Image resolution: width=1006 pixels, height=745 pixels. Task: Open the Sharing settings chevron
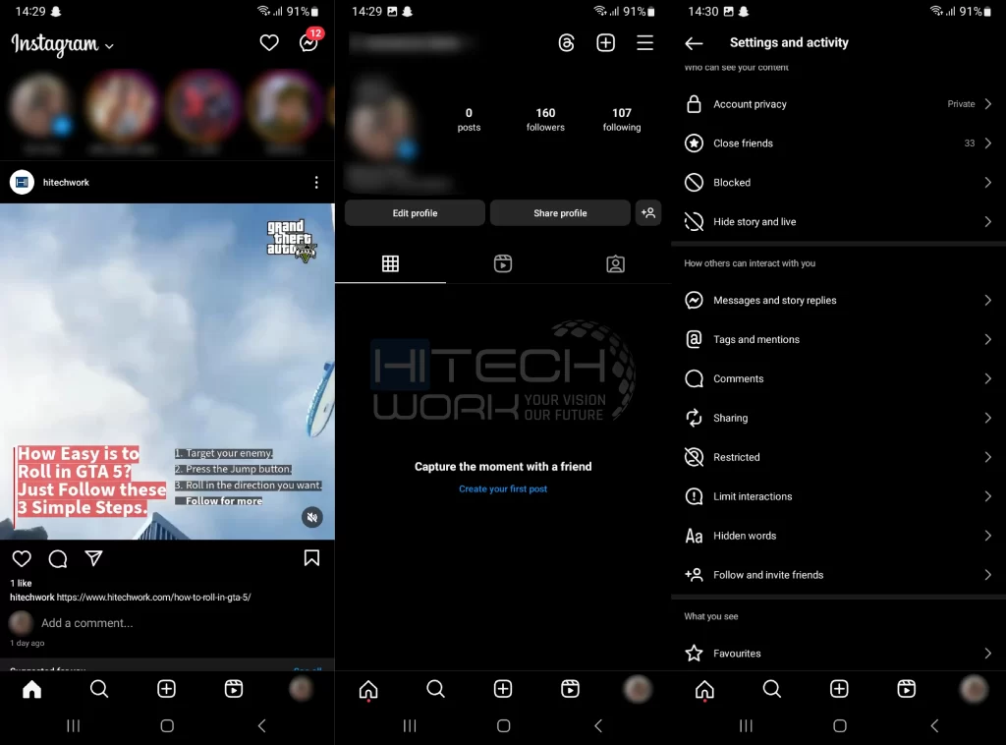988,418
